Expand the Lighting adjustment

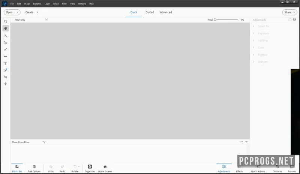coord(253,40)
